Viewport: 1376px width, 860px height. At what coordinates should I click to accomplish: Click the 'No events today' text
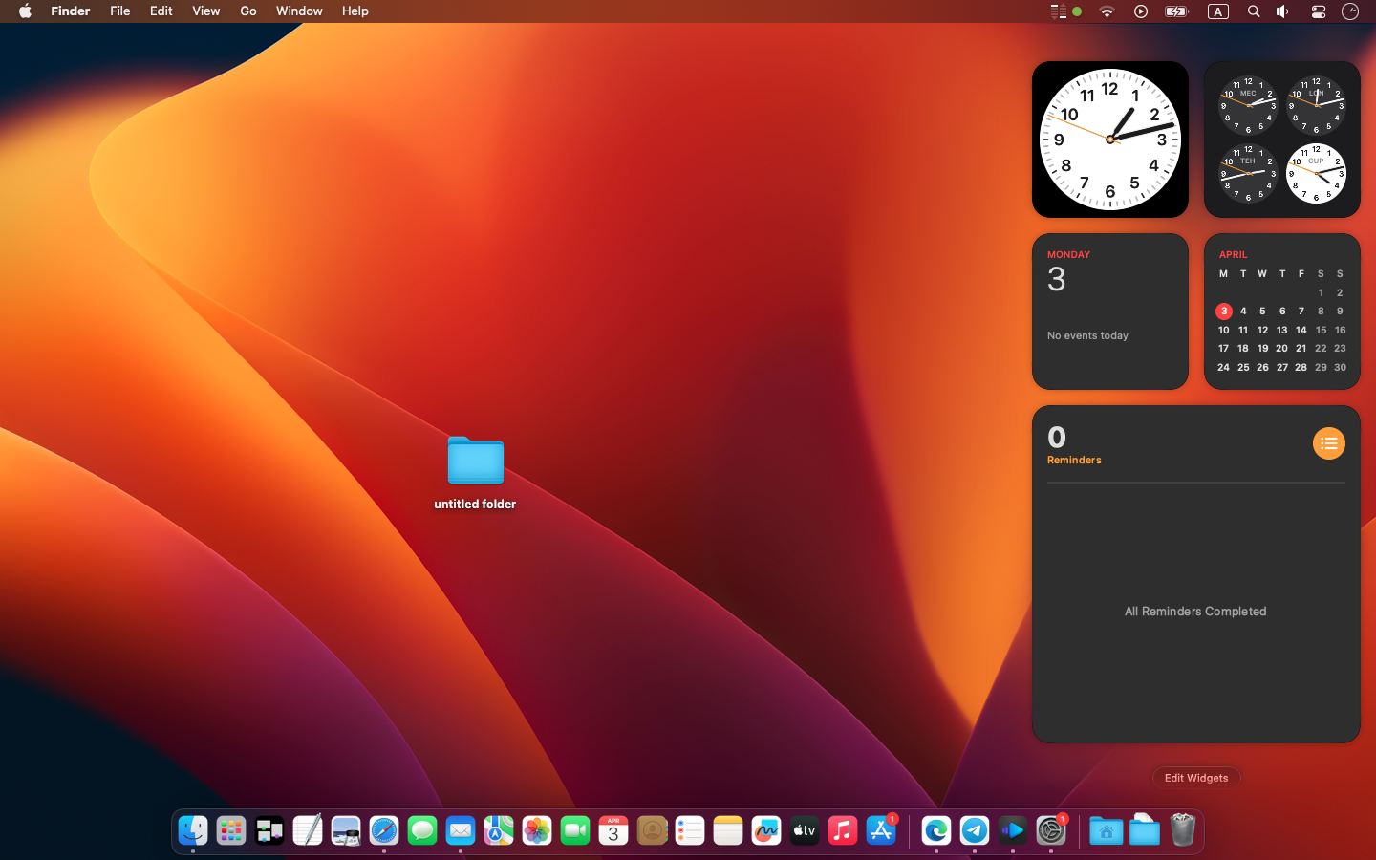click(1087, 335)
